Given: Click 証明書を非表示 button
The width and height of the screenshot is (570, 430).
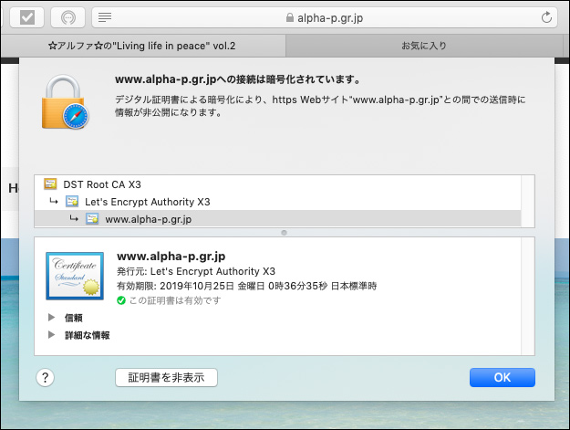Looking at the screenshot, I should (x=167, y=378).
